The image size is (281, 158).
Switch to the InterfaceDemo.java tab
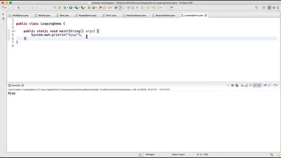134,15
